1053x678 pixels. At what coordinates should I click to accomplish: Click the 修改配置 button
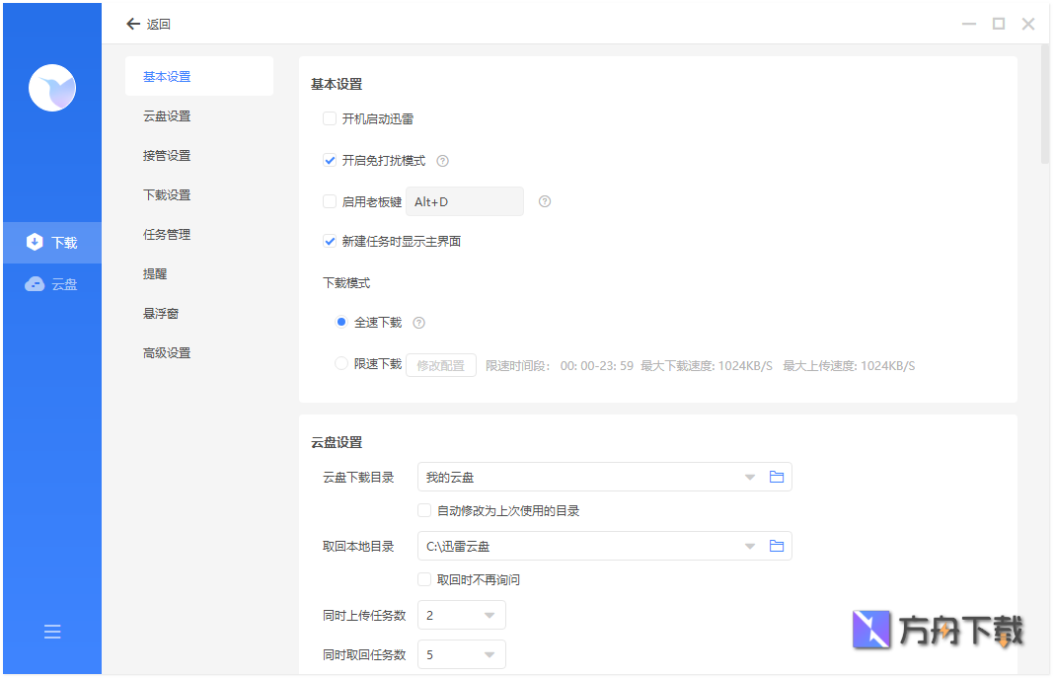440,364
